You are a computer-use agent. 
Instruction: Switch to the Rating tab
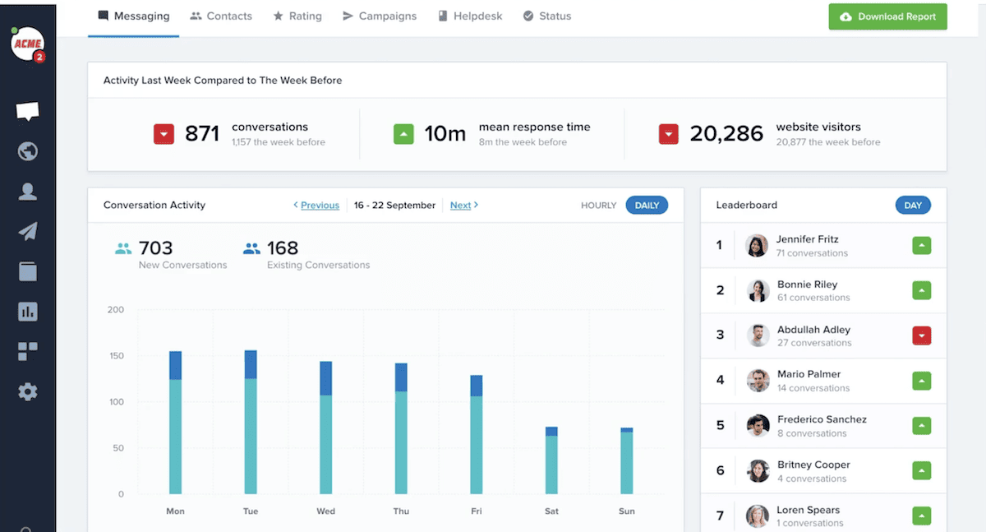(x=297, y=16)
